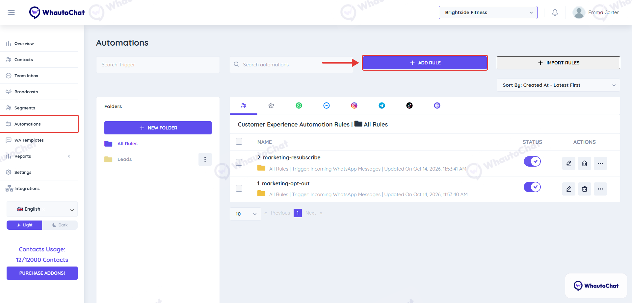Select the people customer experience tab icon

click(244, 105)
